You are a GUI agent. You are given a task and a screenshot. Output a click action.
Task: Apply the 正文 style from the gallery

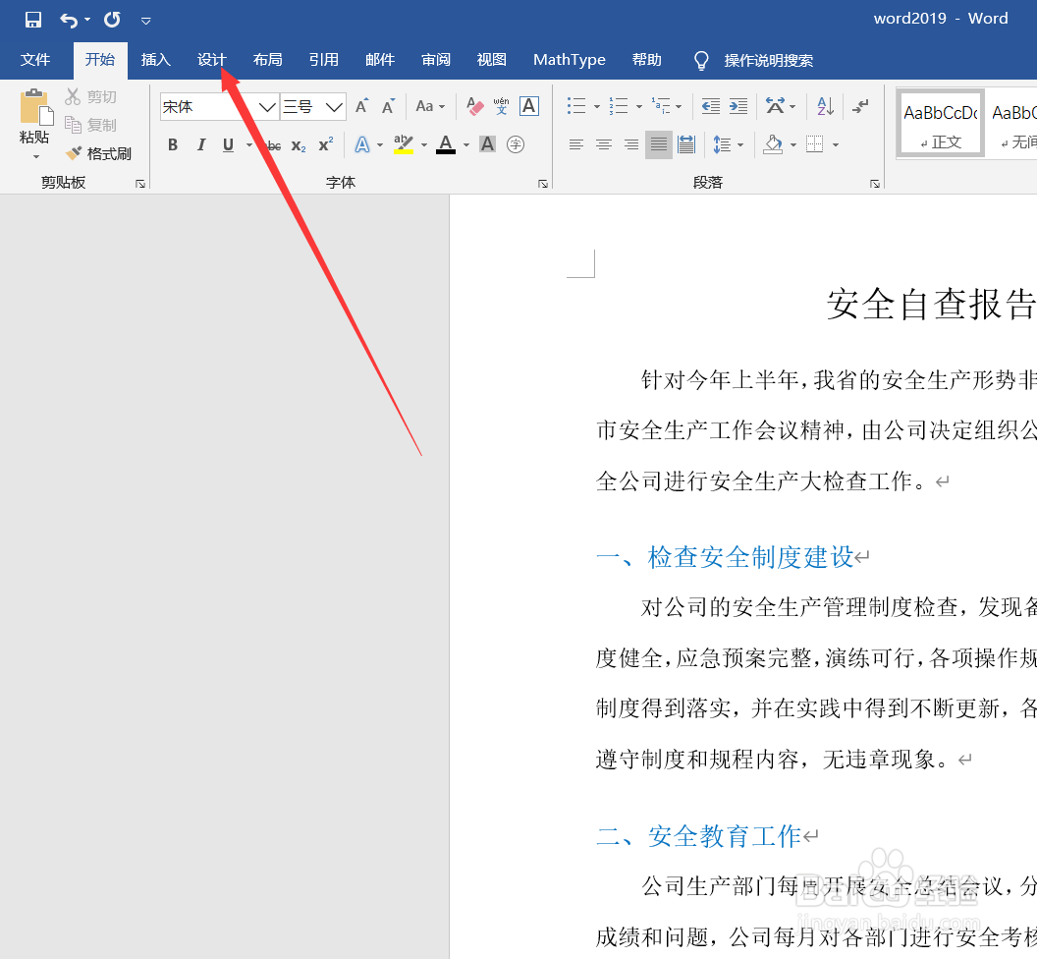point(939,122)
